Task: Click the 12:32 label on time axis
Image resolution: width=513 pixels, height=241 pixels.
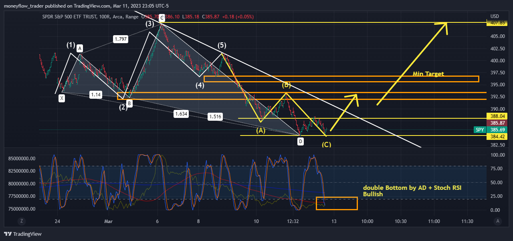Action: 293,221
